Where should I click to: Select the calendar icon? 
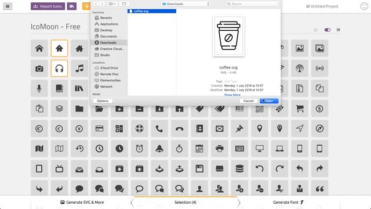(199, 149)
